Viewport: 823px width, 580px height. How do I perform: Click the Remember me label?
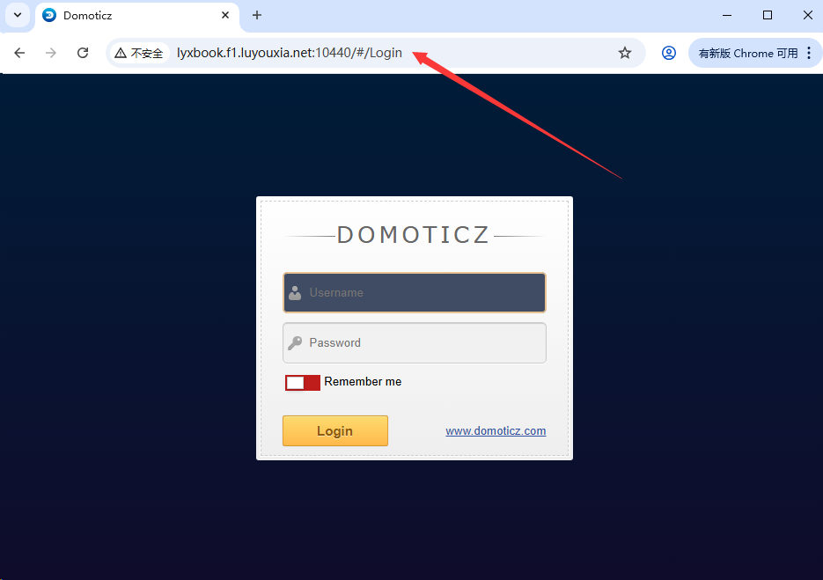(363, 382)
